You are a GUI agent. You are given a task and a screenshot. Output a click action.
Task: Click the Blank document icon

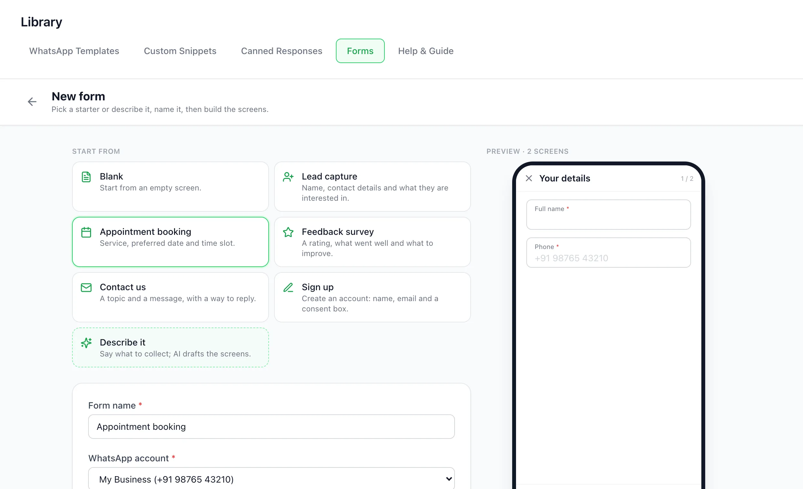(x=86, y=177)
